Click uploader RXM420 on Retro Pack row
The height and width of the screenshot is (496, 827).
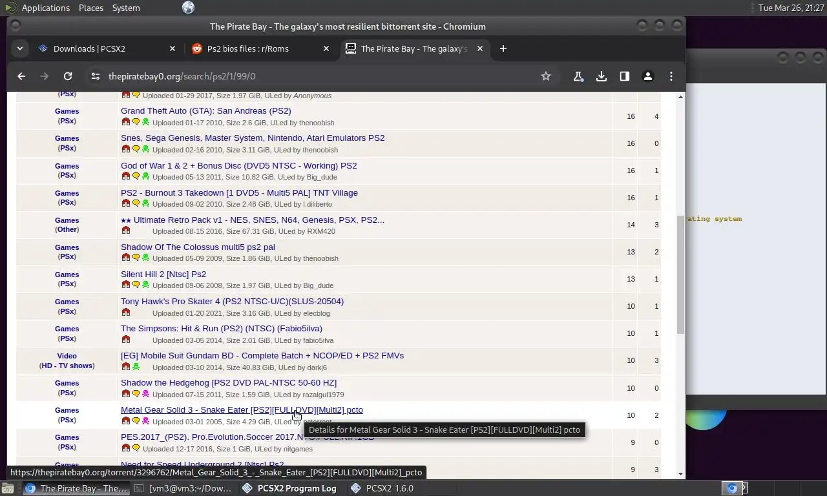coord(321,231)
